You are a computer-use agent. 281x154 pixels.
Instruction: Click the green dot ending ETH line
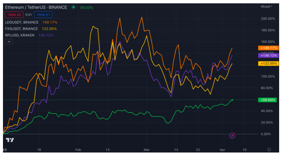(232, 100)
